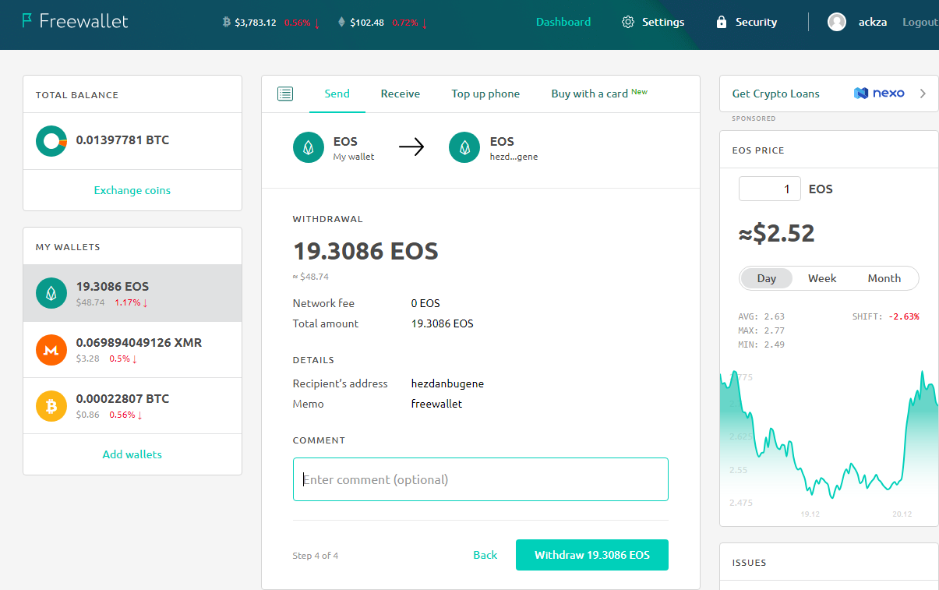Click the Ethereum price $102.48
Viewport: 939px width, 590px height.
[367, 23]
